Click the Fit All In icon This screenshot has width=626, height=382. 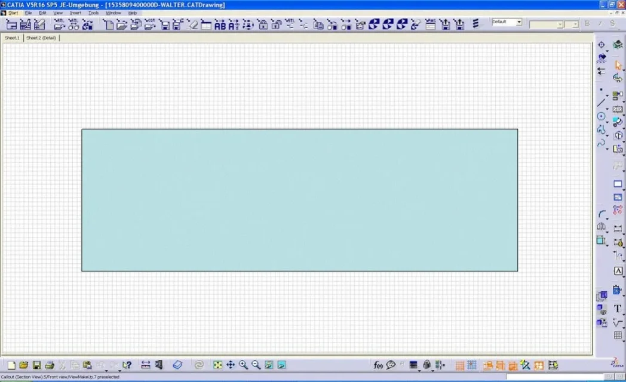(217, 365)
